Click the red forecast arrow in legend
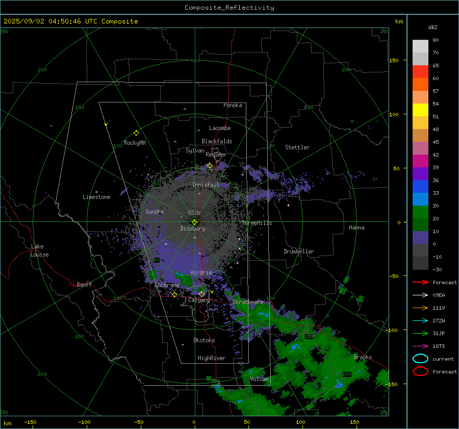Screen dimensions: 459x429 click(x=420, y=282)
